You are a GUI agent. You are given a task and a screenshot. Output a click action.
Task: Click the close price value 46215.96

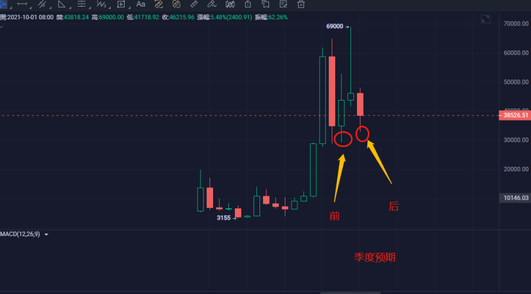click(182, 17)
